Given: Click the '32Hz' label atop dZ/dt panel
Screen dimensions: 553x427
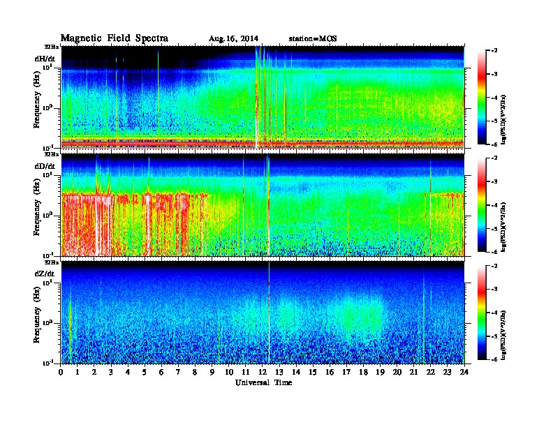Looking at the screenshot, I should tap(52, 262).
